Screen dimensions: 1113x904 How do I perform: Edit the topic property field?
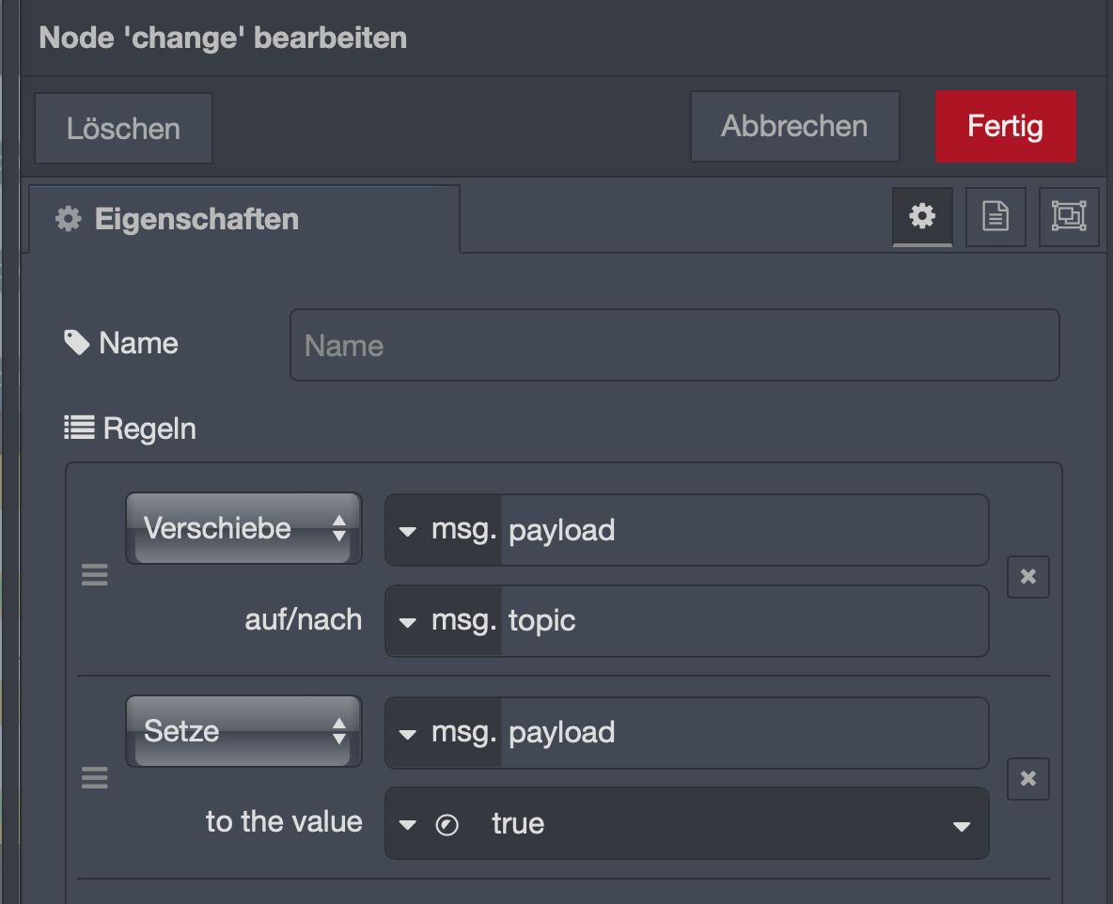[x=744, y=621]
